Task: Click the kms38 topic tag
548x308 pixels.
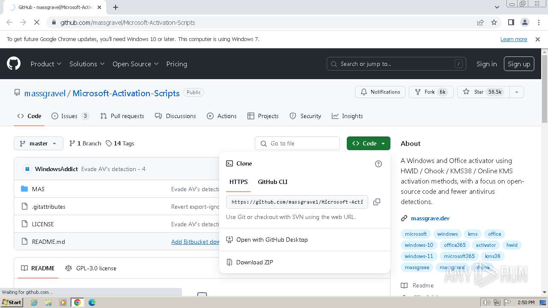Action: click(493, 256)
